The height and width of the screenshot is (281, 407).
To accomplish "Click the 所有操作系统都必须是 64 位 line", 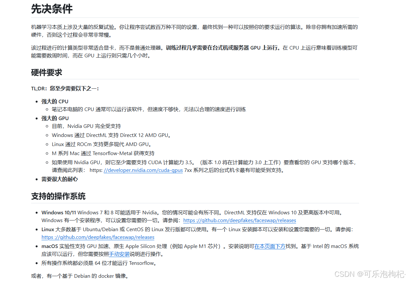I will (100, 263).
